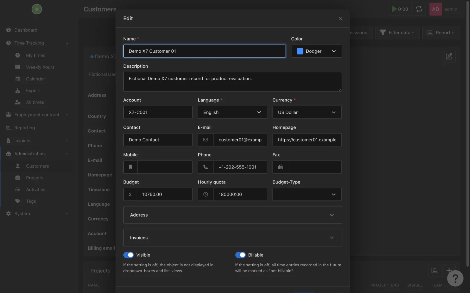Click the Fax machine icon

point(280,167)
